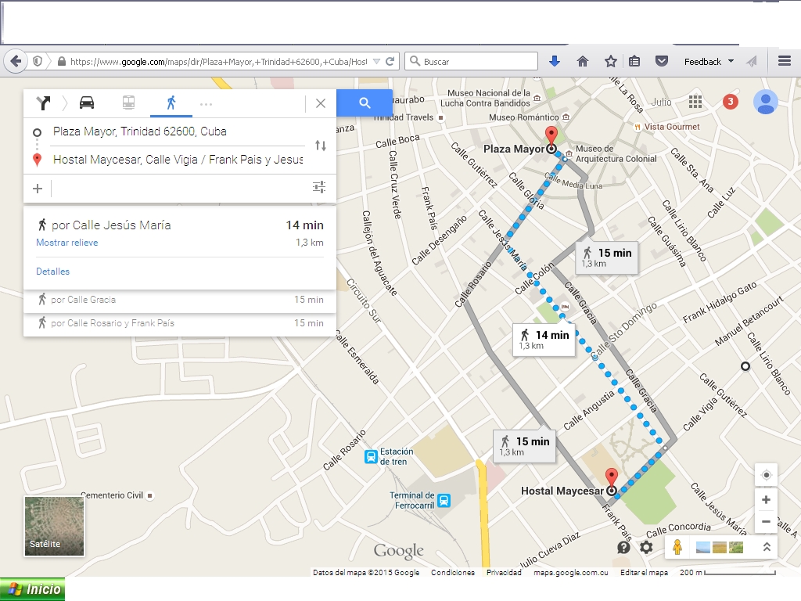801x601 pixels.
Task: Click the Cementerio Civil marker
Action: (149, 495)
